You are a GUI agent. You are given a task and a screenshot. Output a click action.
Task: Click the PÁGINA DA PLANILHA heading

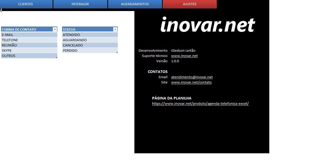pos(172,98)
